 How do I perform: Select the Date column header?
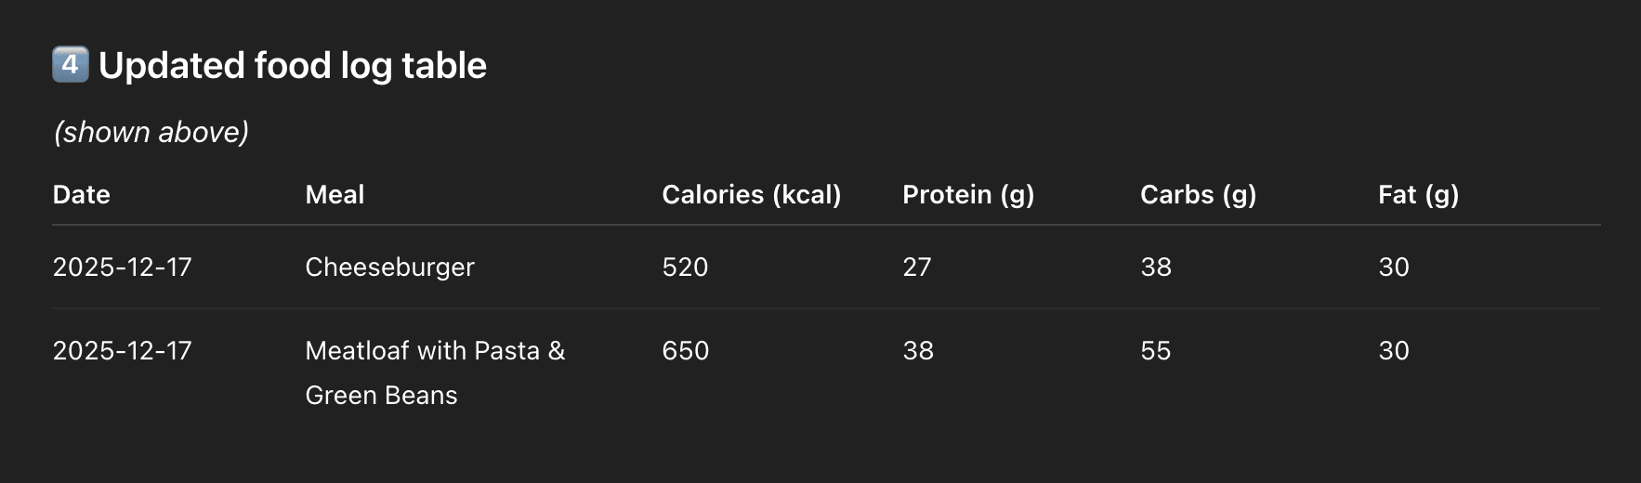pyautogui.click(x=82, y=194)
